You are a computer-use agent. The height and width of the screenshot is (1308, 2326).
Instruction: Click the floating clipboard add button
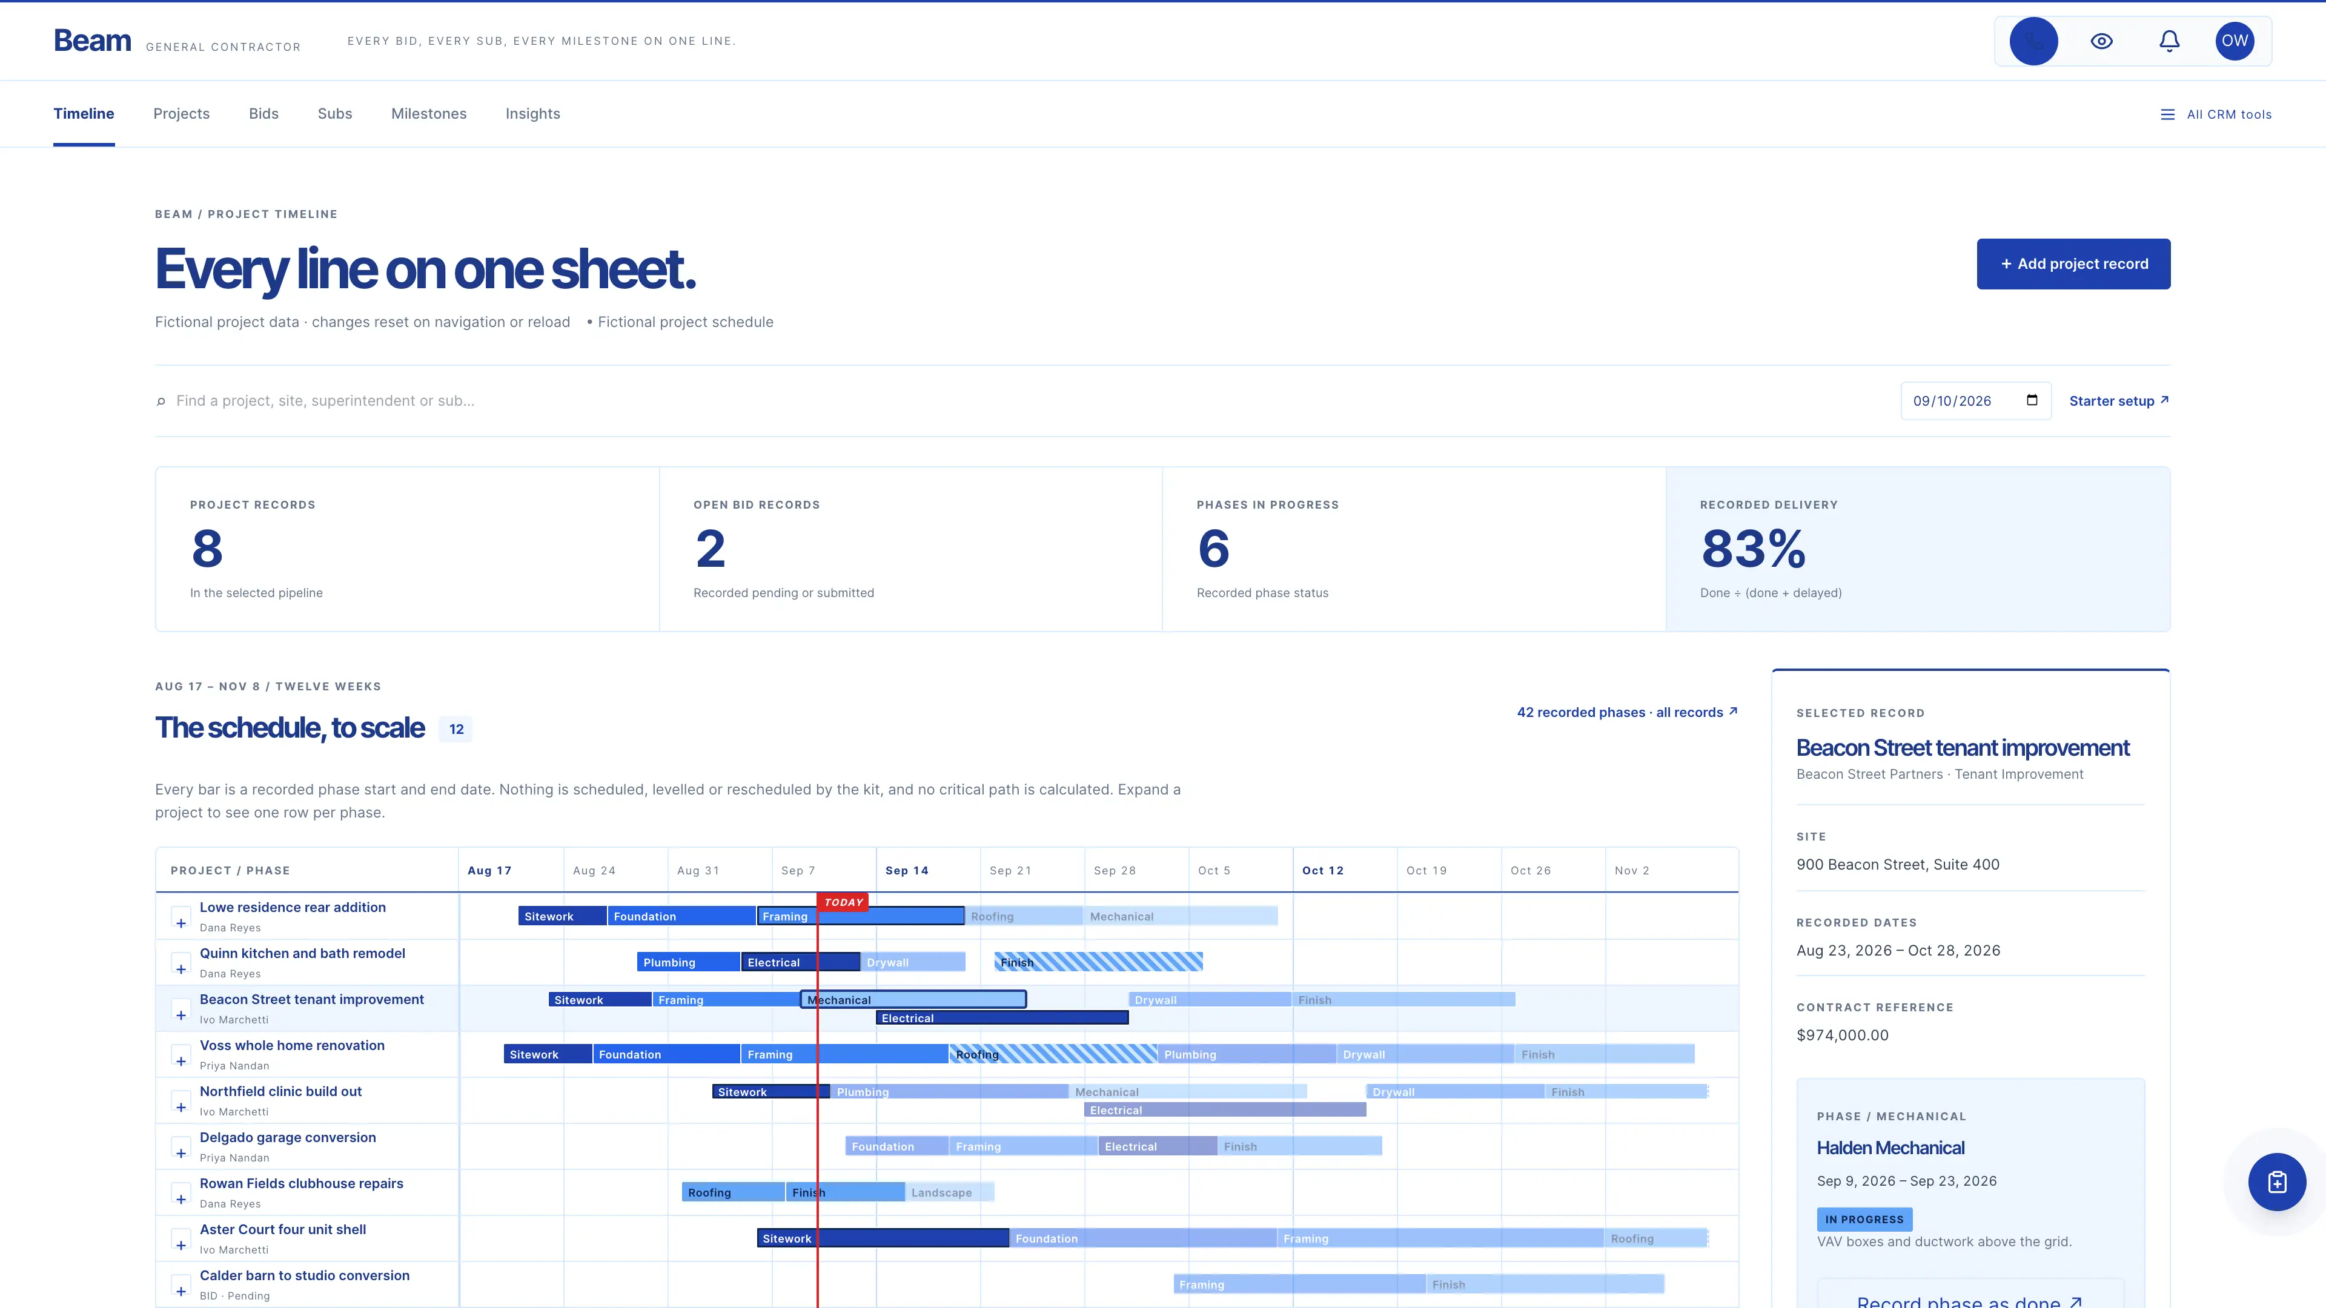click(2276, 1181)
